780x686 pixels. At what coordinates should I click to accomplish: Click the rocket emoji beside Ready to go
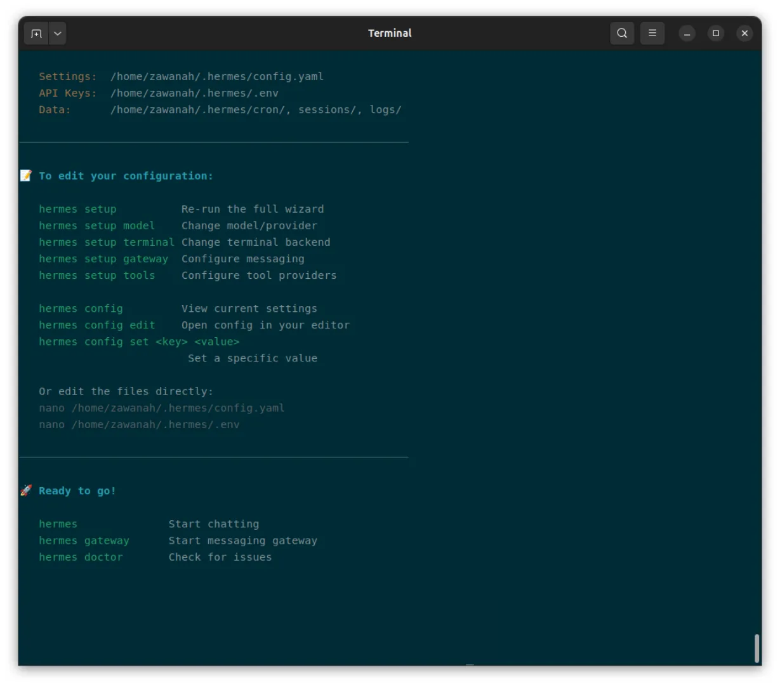point(26,490)
